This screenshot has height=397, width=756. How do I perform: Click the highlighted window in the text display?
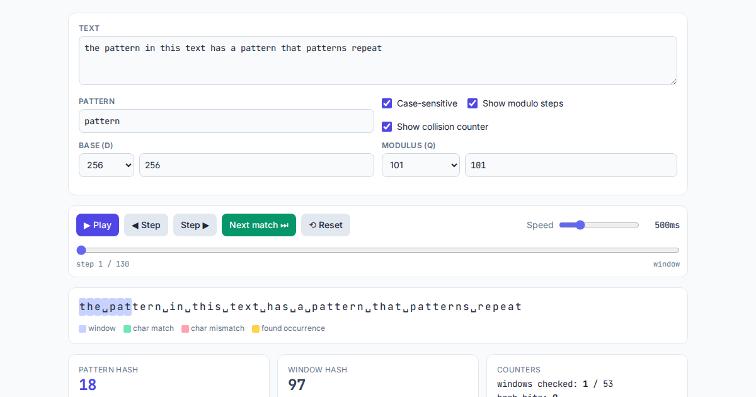point(105,307)
